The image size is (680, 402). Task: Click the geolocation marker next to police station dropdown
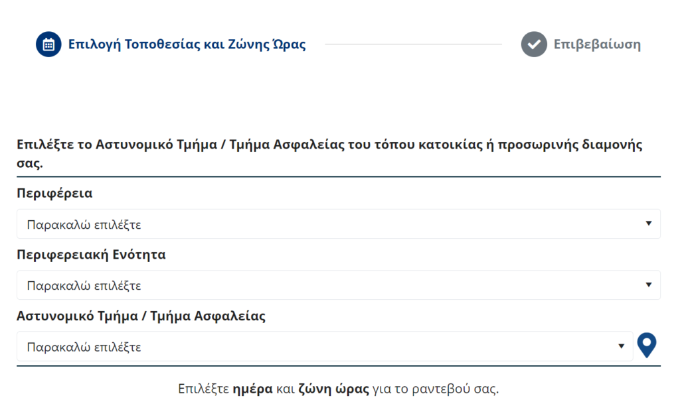tap(647, 345)
